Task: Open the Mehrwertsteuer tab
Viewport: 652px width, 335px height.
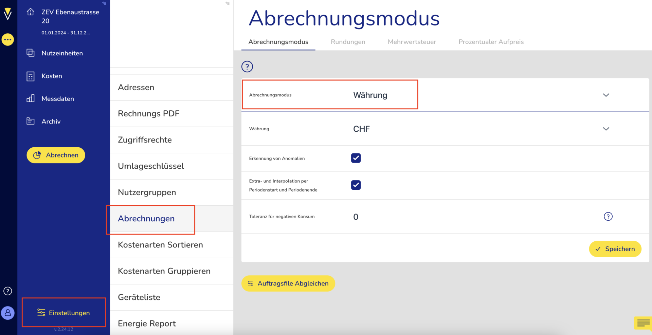Action: pos(412,42)
